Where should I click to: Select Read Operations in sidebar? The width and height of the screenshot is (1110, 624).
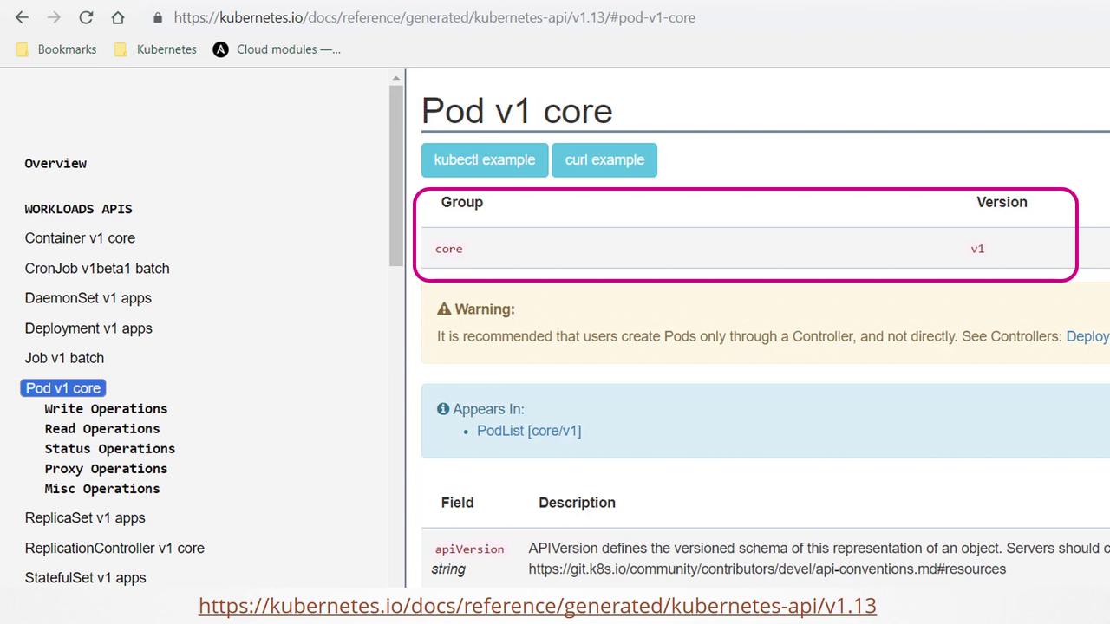click(102, 428)
